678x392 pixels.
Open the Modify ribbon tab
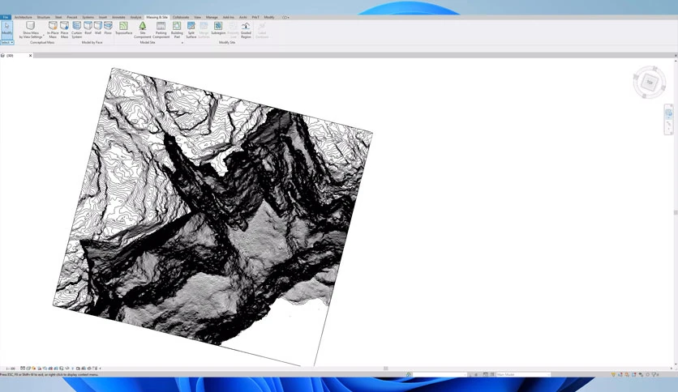tap(269, 17)
